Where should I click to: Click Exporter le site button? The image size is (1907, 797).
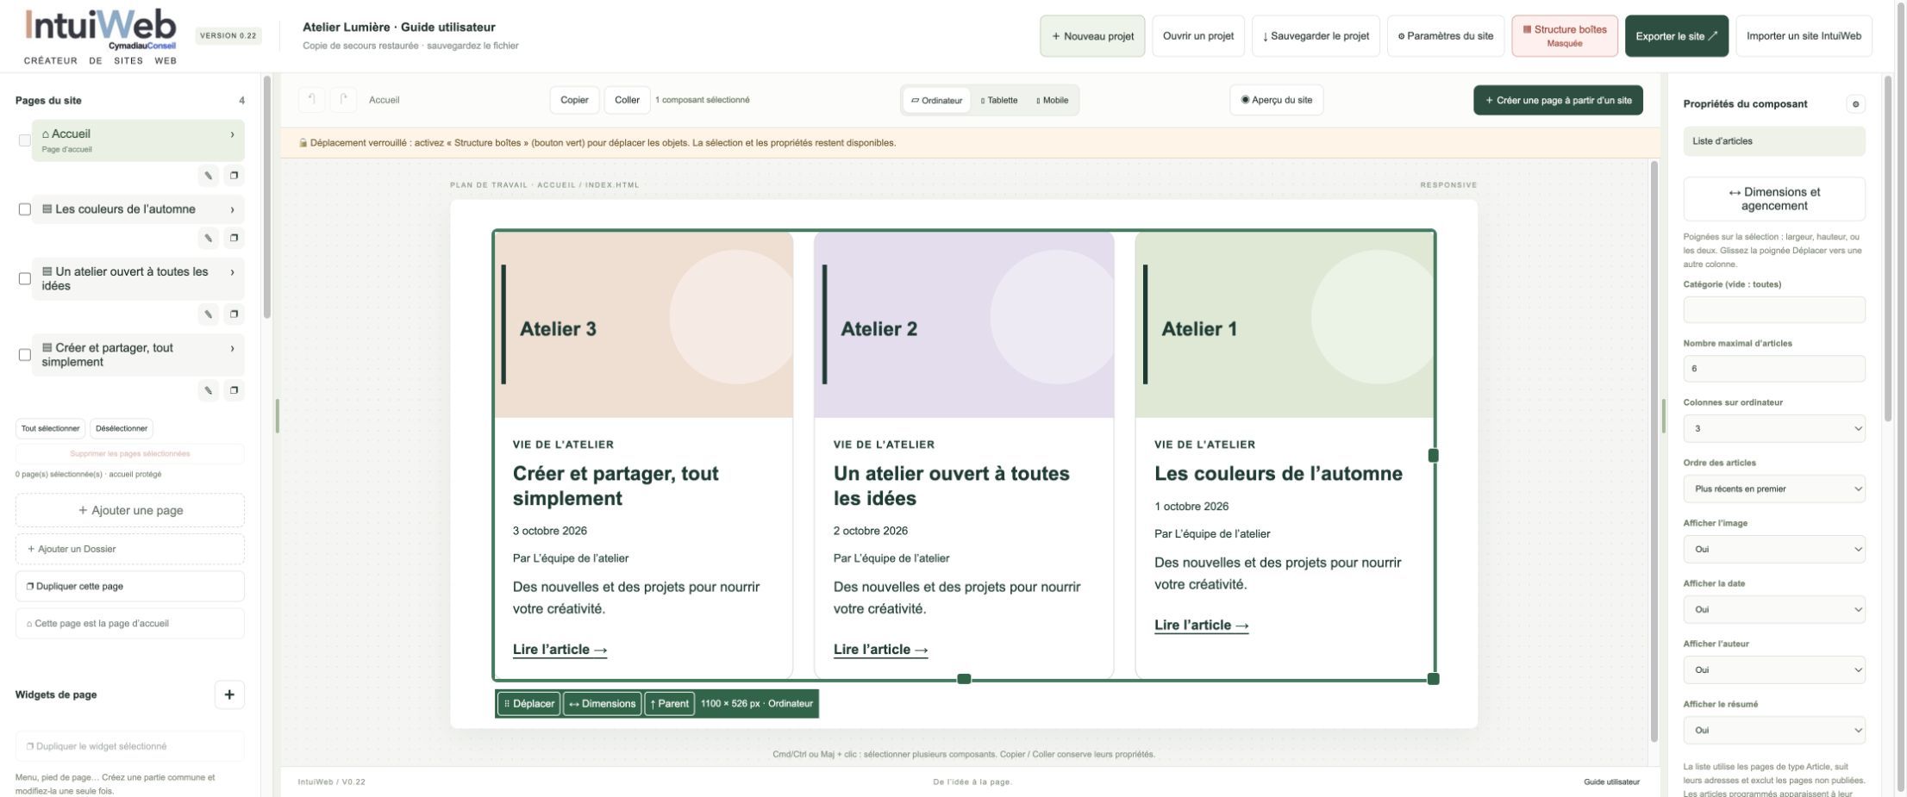(x=1677, y=36)
